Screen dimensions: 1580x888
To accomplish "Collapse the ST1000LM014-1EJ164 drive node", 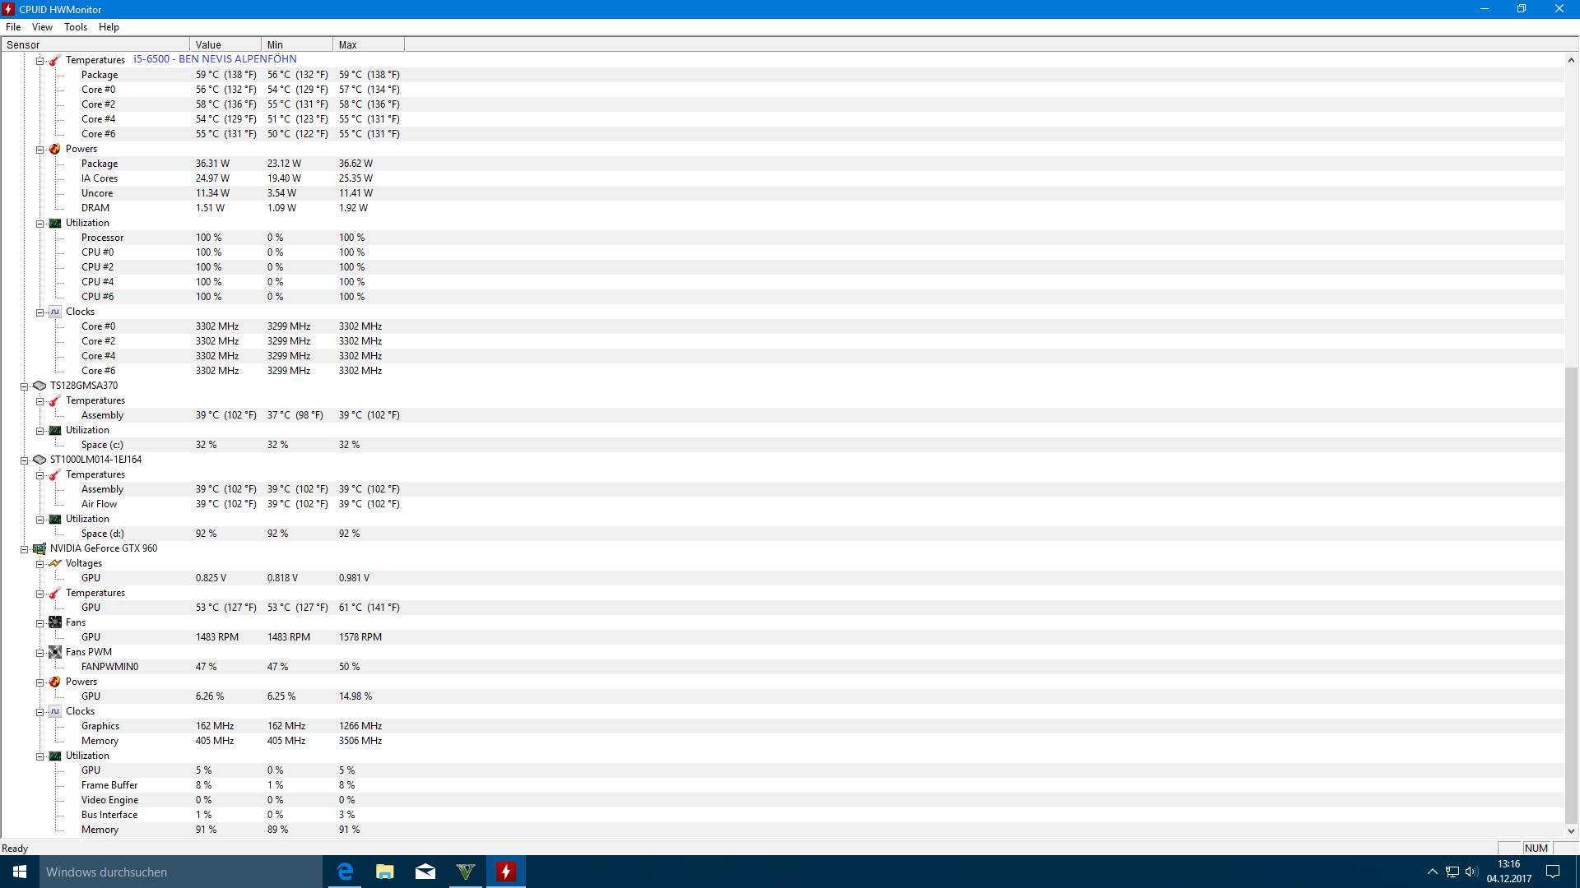I will (25, 460).
